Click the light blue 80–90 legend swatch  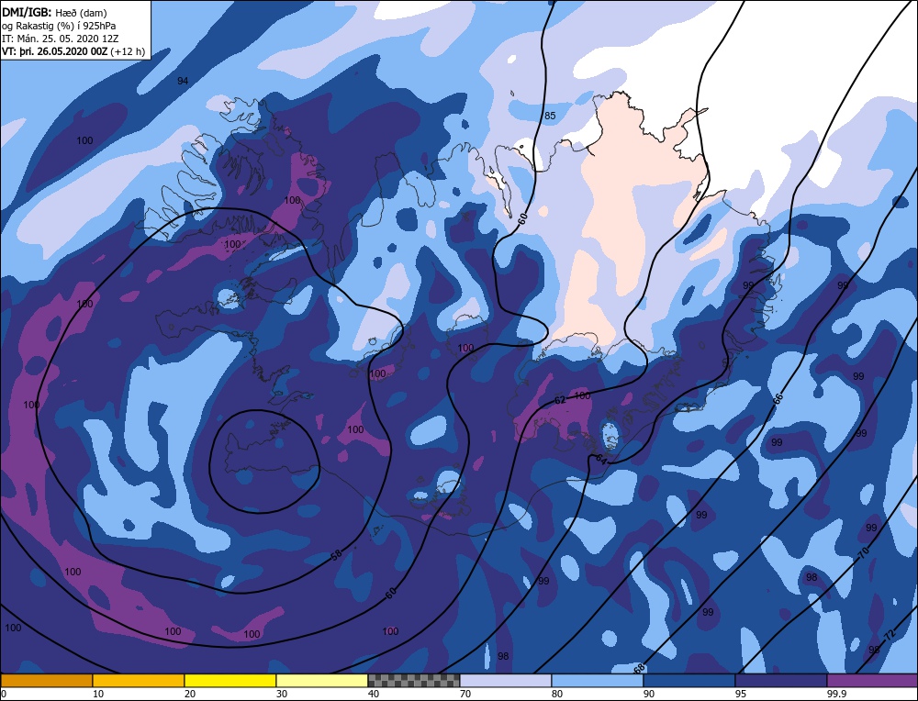[x=598, y=681]
